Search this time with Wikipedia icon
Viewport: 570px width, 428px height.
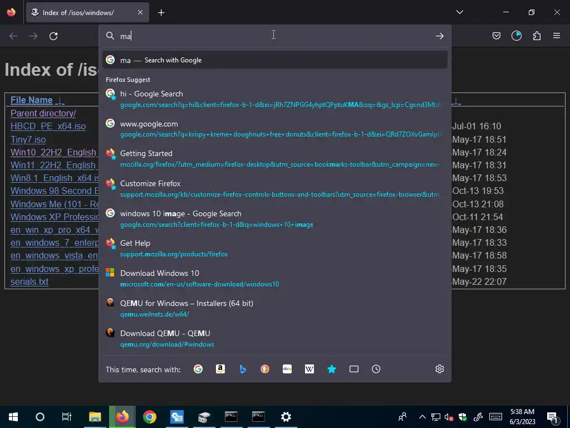point(309,369)
